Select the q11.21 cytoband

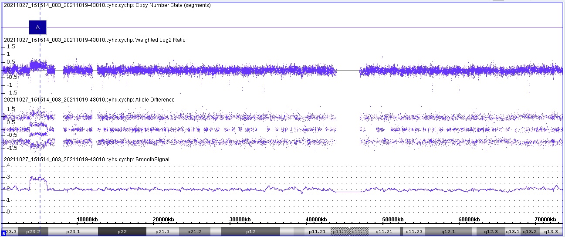pos(384,232)
